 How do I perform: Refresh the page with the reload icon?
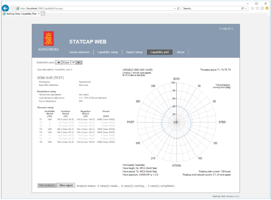178,8
